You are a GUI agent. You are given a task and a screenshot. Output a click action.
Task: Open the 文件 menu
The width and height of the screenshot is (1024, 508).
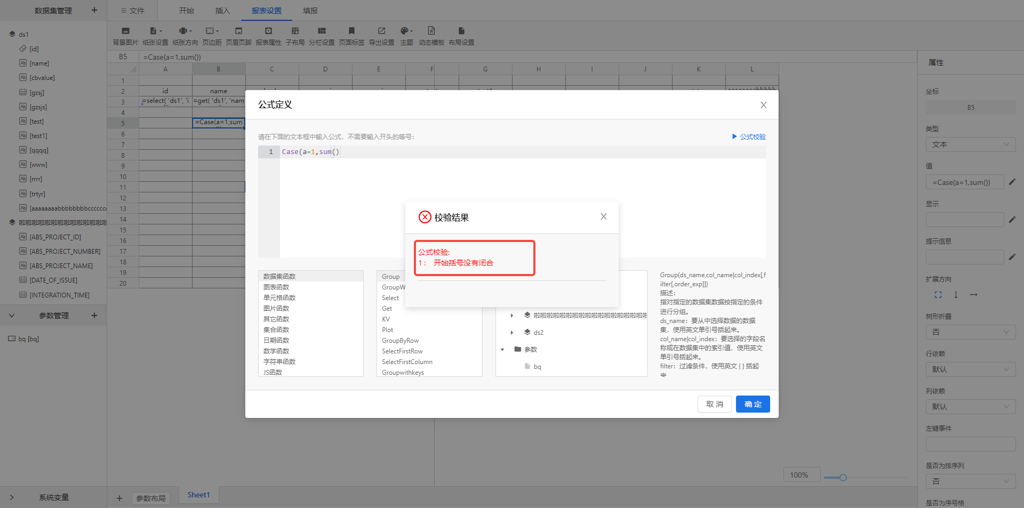point(133,11)
